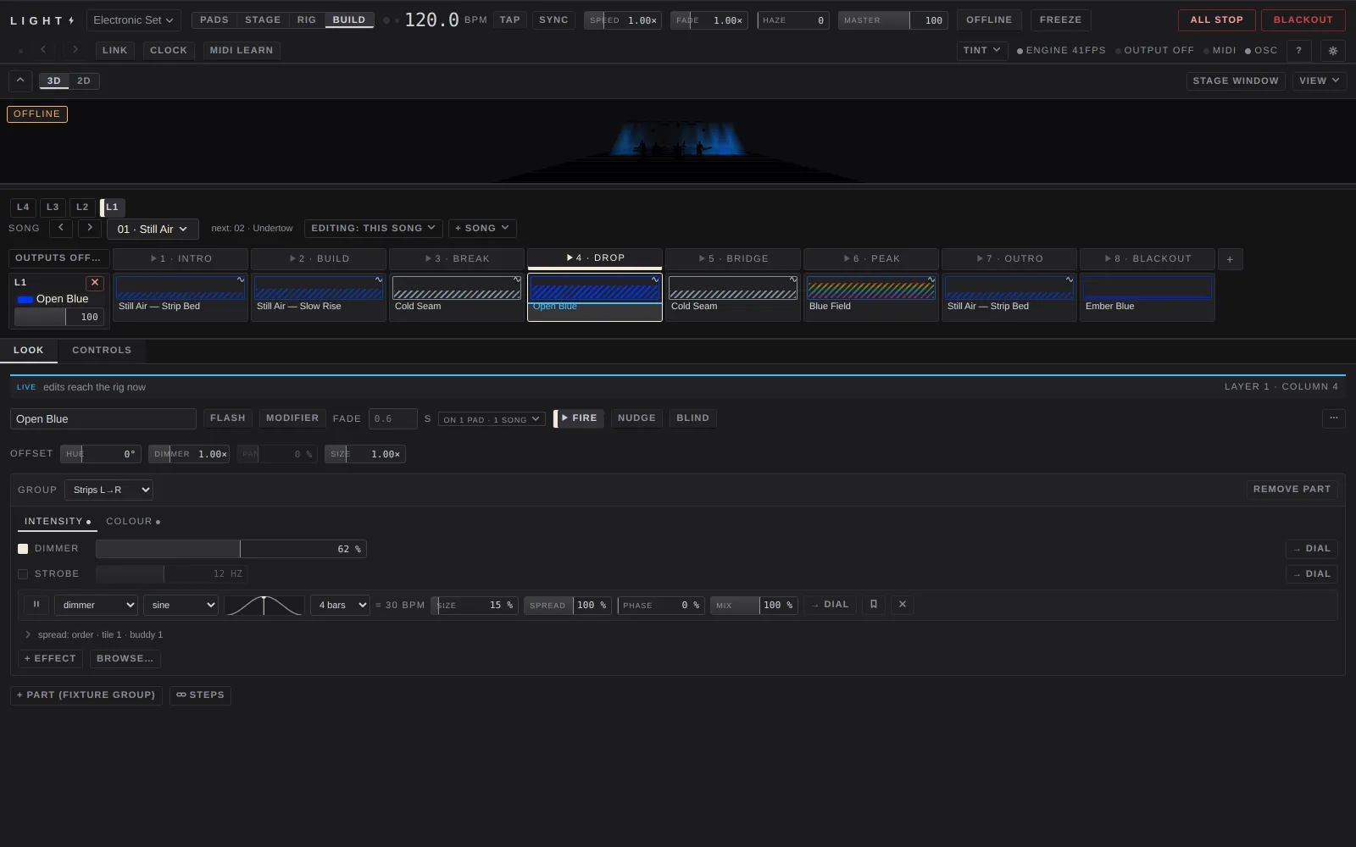Switch to the RIG mode tab
This screenshot has height=847, width=1356.
pos(307,20)
